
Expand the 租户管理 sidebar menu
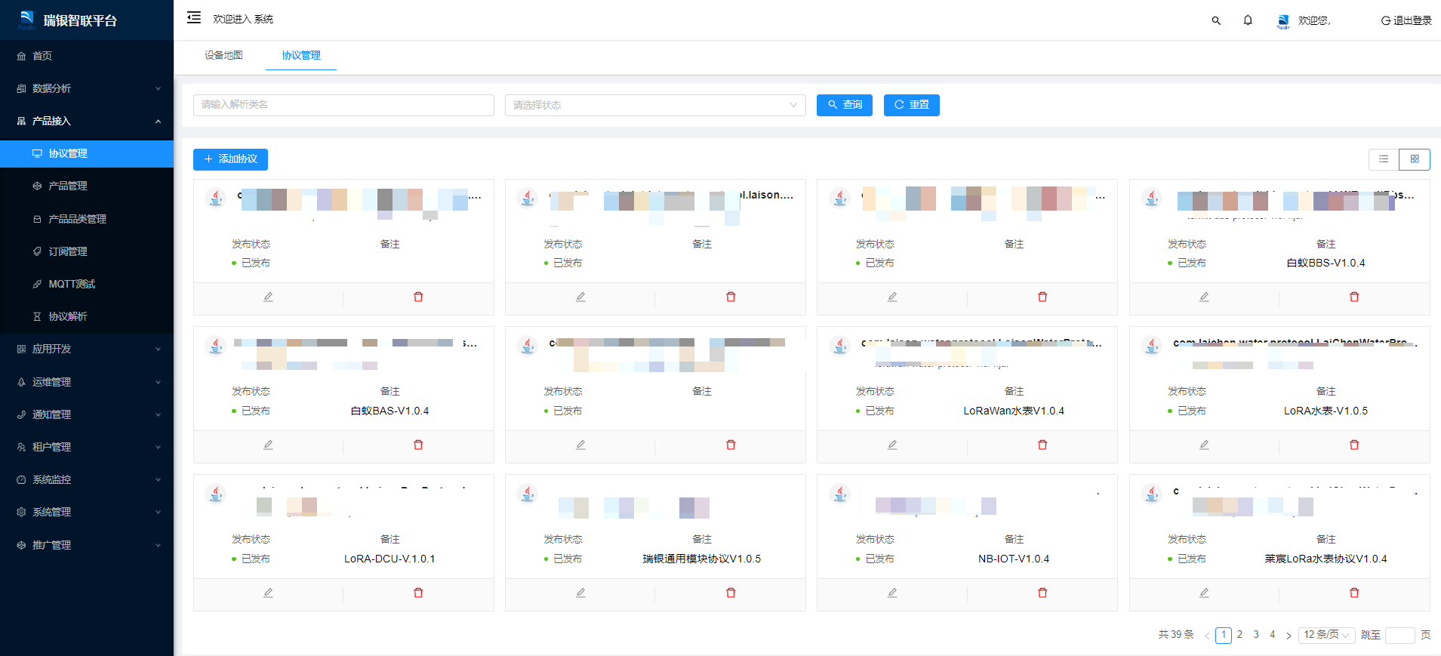(x=87, y=447)
